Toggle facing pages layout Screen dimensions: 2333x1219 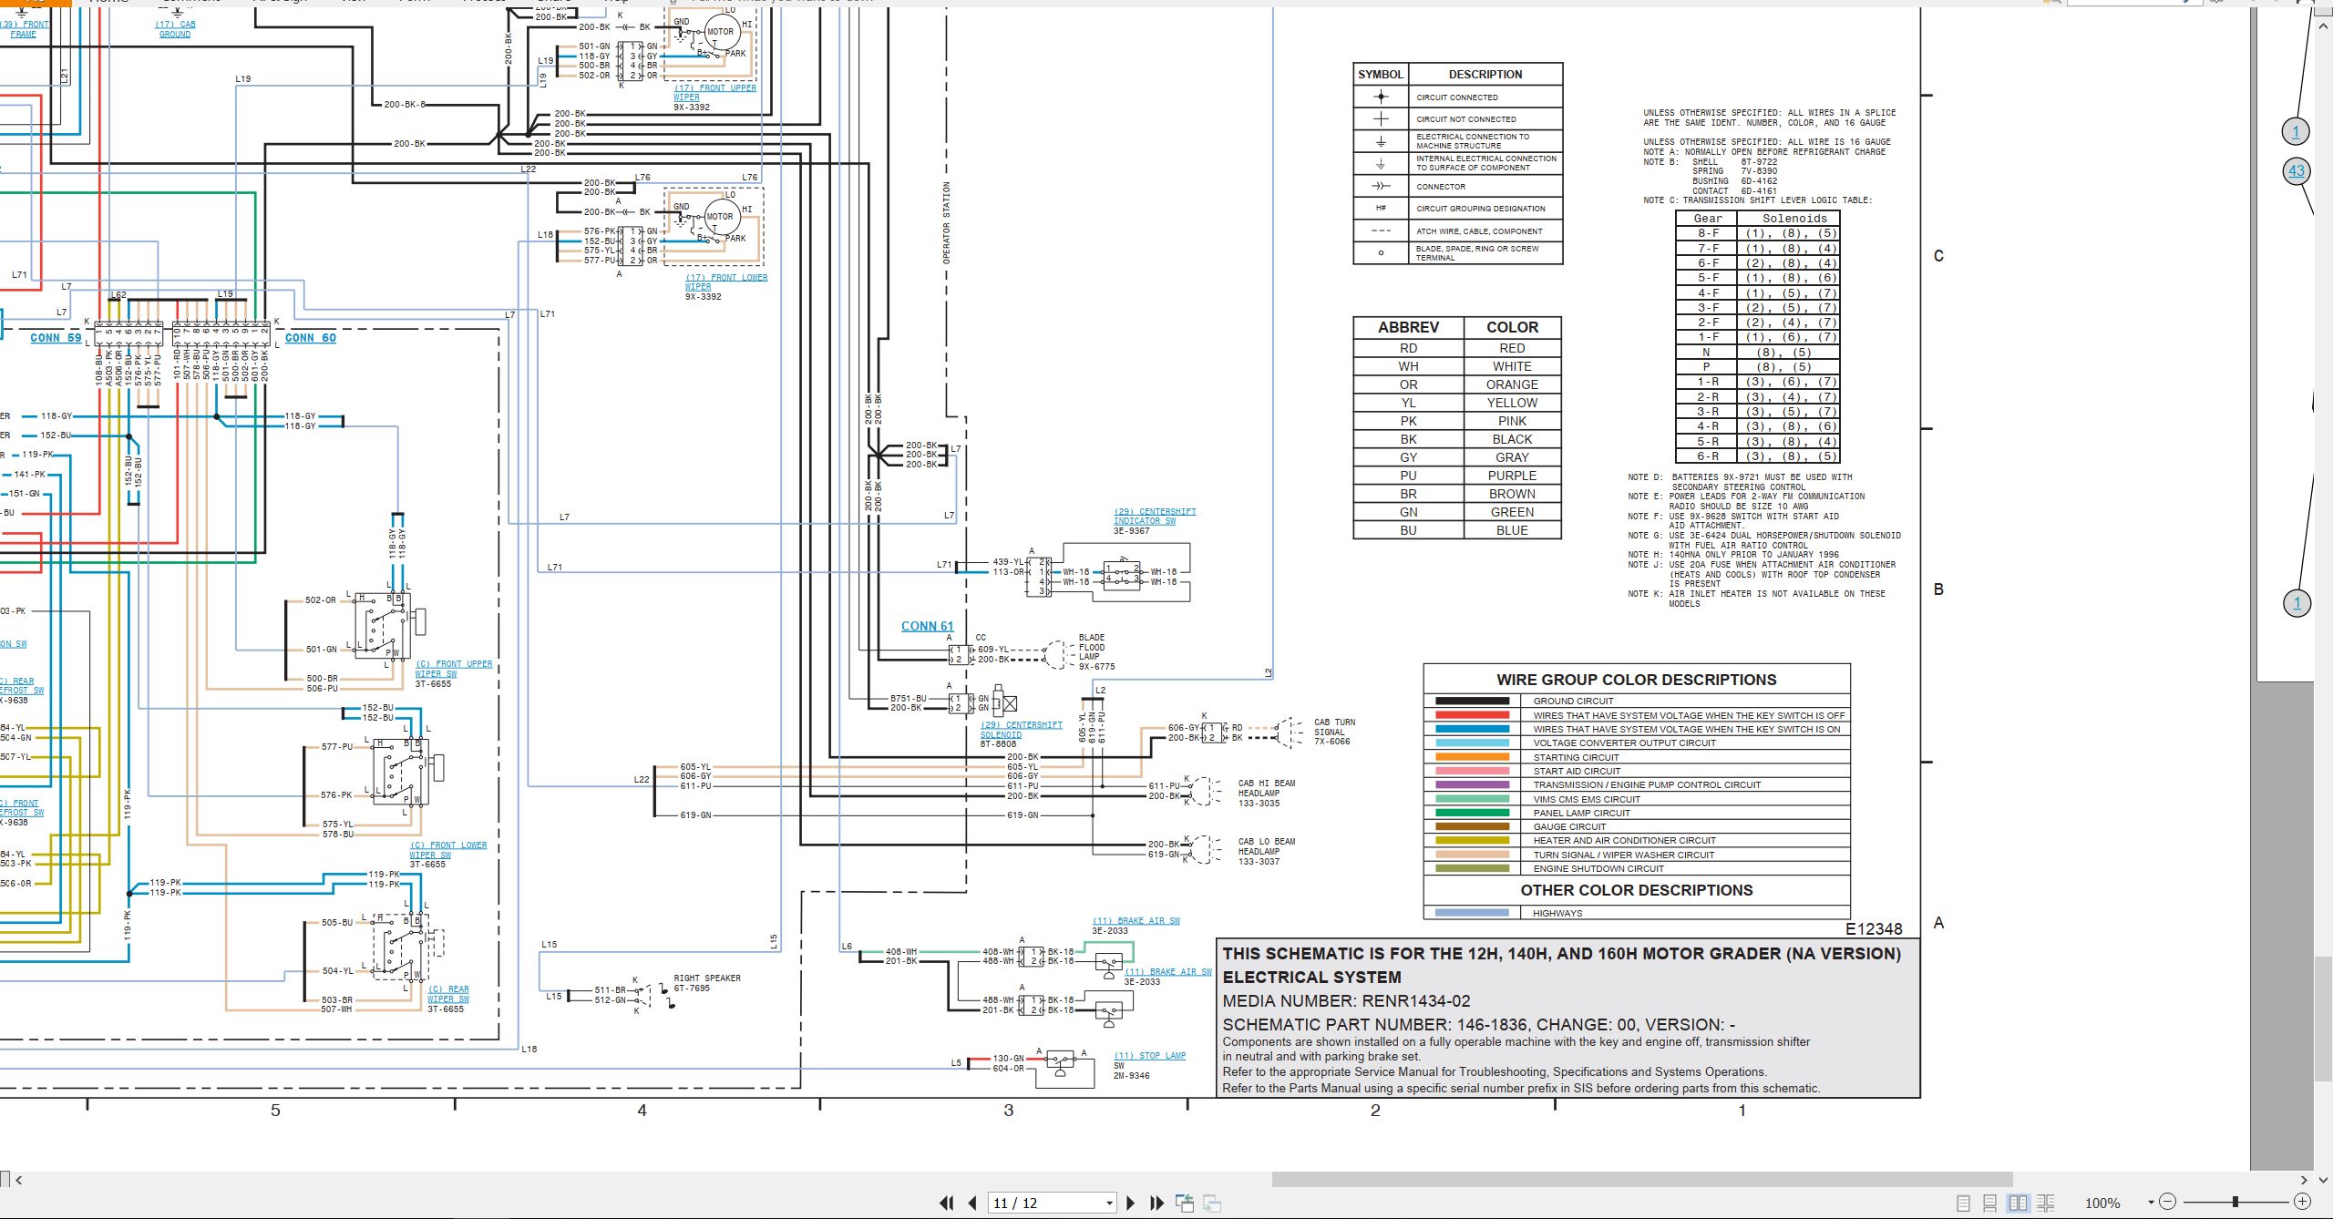(2018, 1203)
